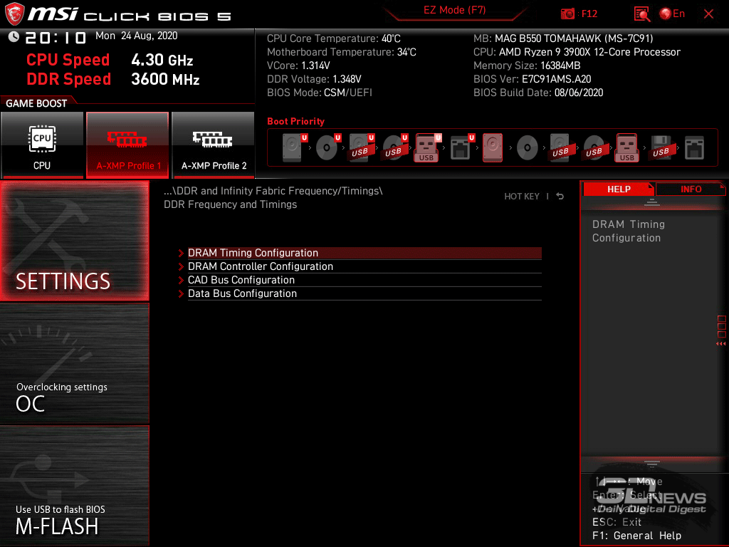Select highlighted UEFI USB key boot icon
The image size is (729, 547).
427,147
